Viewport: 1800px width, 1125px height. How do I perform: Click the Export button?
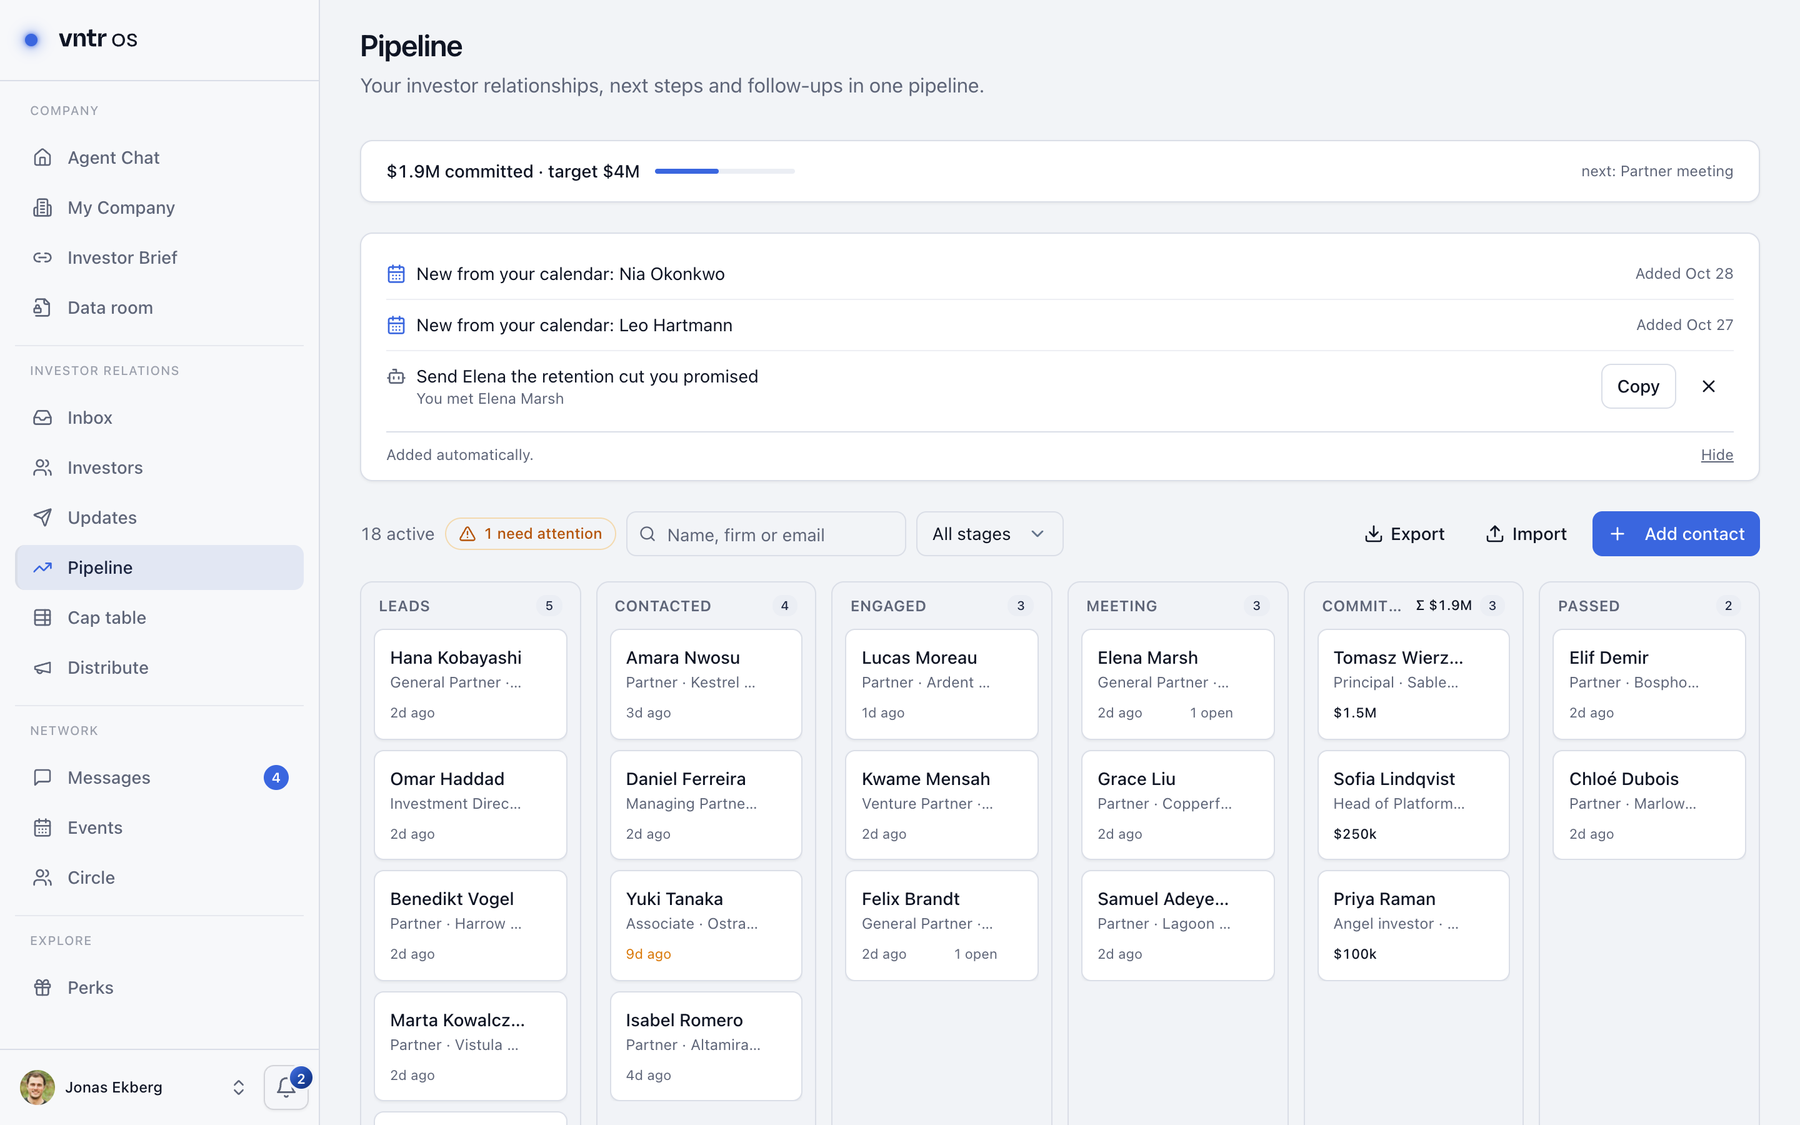click(1404, 534)
